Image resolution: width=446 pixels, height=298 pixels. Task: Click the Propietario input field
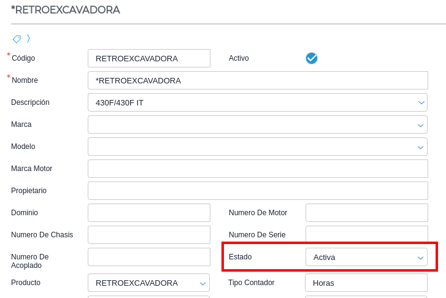click(258, 191)
